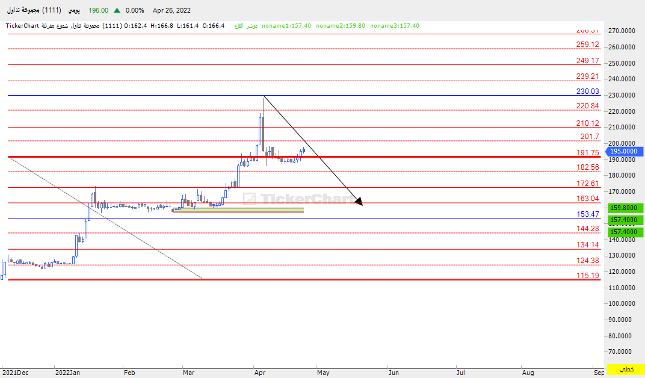Screen dimensions: 645x378
Task: Select the 230.03 blue level label
Action: 587,91
